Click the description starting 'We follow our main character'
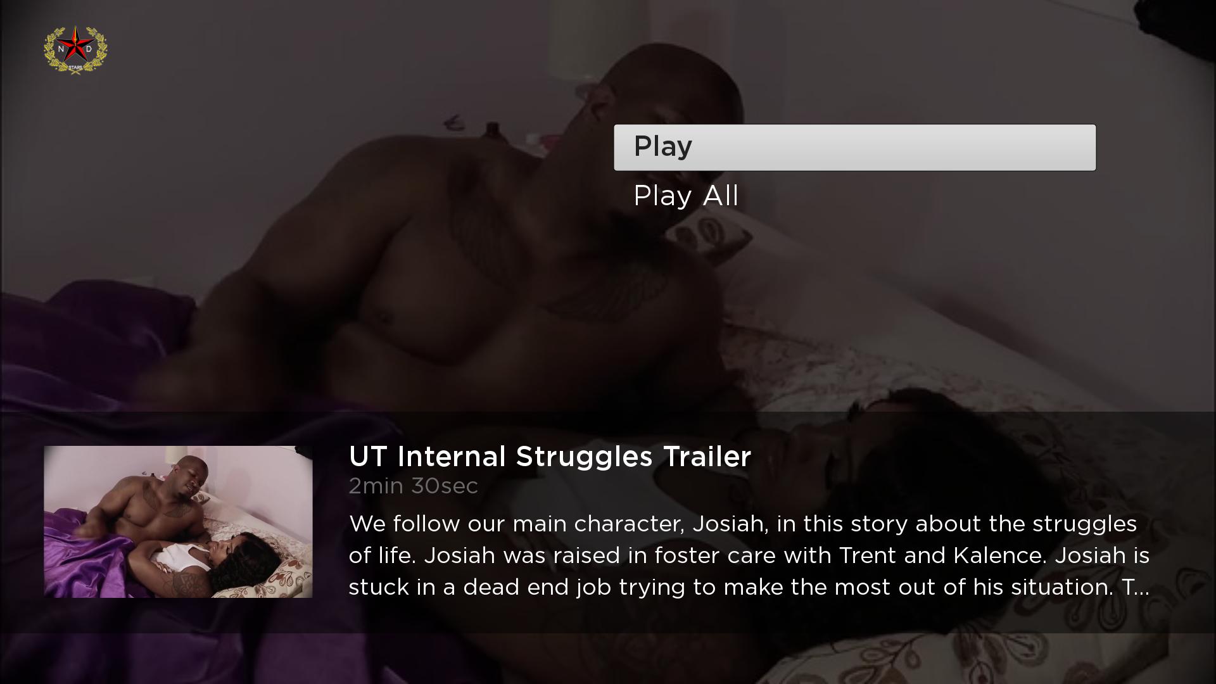Image resolution: width=1216 pixels, height=684 pixels. coord(749,555)
